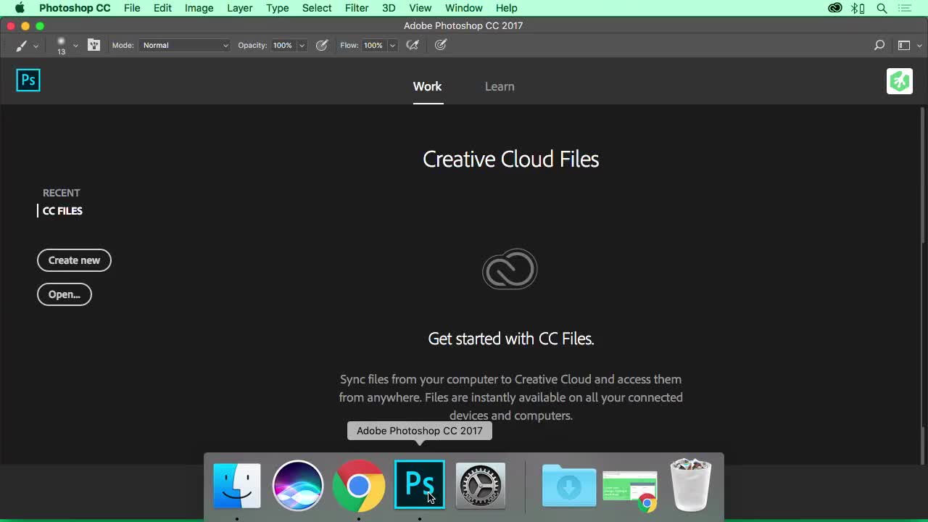Open the View menu
Screen dimensions: 928x522
click(420, 8)
